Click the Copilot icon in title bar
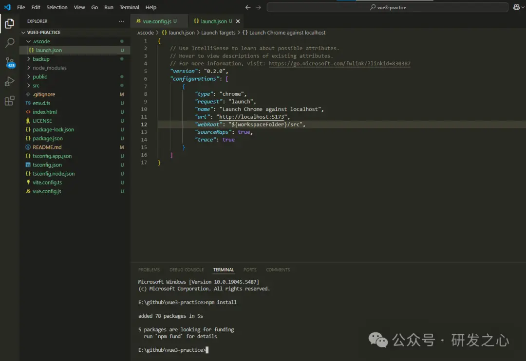 click(x=516, y=7)
